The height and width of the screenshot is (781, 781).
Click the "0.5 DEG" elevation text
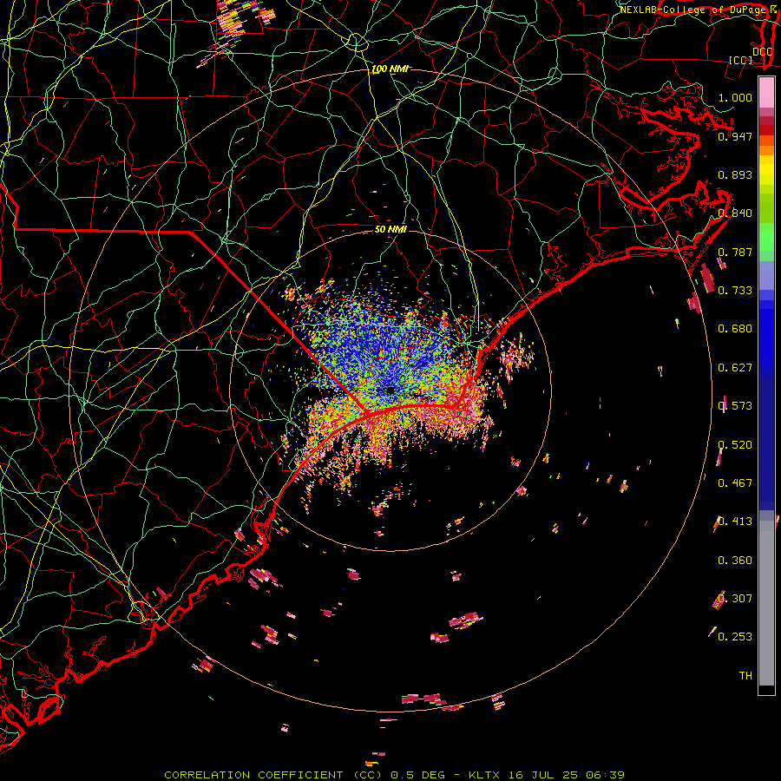pyautogui.click(x=420, y=775)
